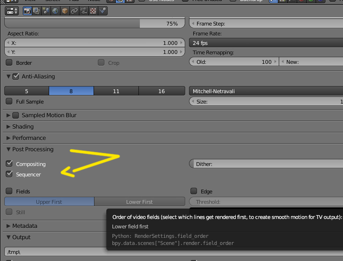This screenshot has width=343, height=261.
Task: Open the editor type selector menu
Action: point(12,11)
